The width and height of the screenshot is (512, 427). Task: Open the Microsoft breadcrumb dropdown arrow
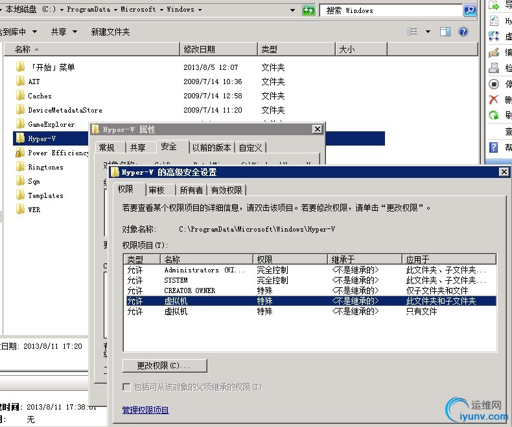[x=161, y=10]
